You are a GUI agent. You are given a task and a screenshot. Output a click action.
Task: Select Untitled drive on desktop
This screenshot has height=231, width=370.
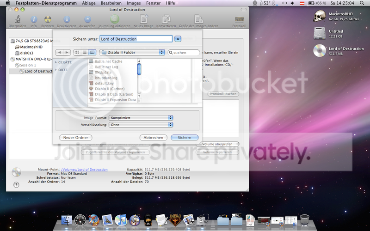pos(320,33)
